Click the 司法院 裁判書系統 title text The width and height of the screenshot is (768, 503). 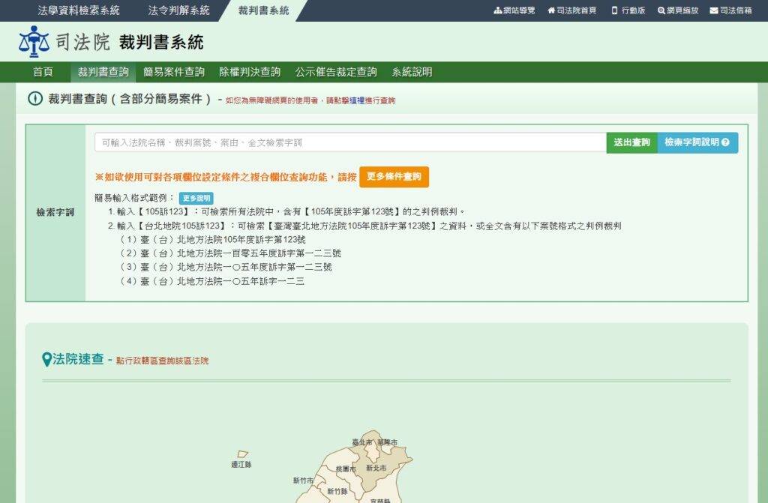pos(129,42)
